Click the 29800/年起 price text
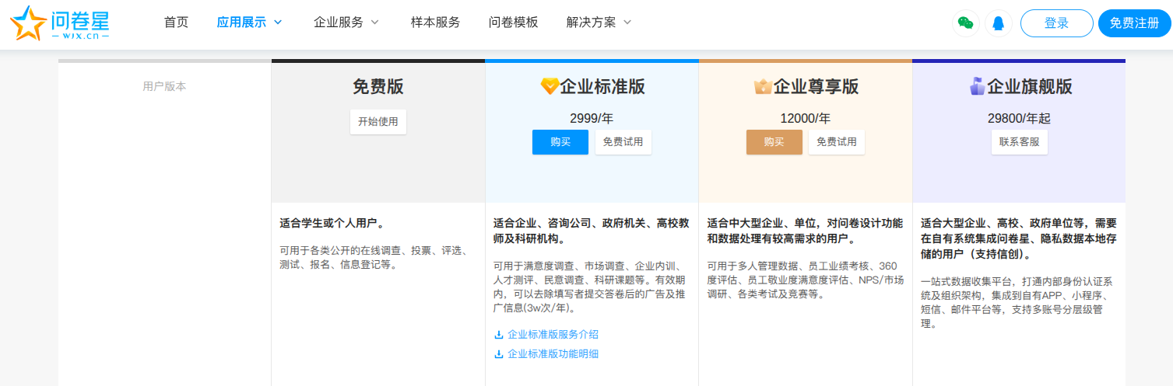The height and width of the screenshot is (386, 1173). click(x=1019, y=119)
